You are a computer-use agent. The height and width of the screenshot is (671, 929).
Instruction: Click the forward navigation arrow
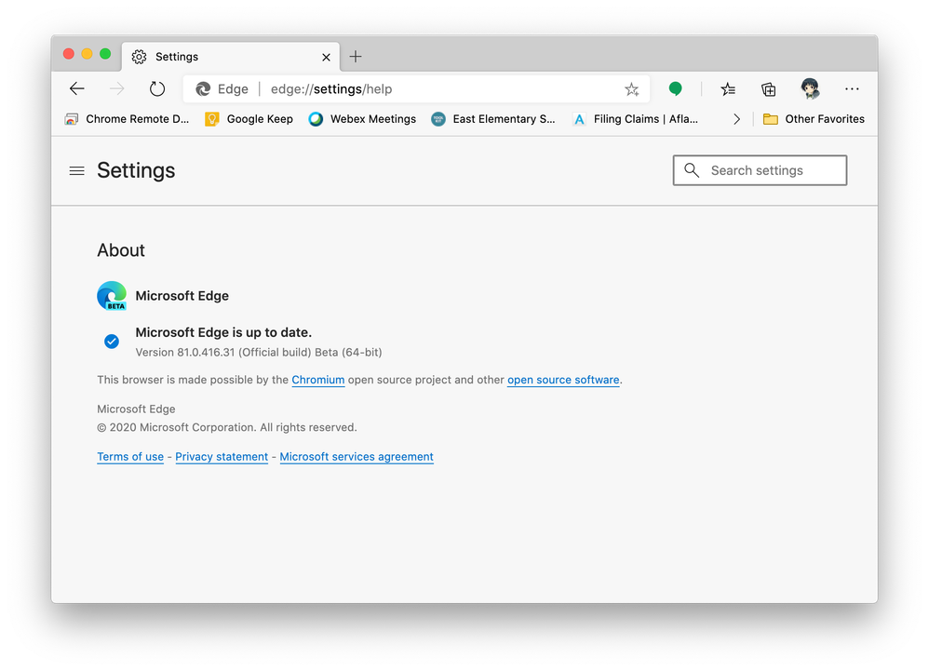[116, 88]
